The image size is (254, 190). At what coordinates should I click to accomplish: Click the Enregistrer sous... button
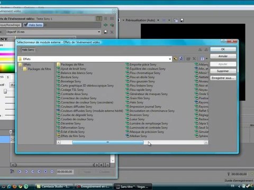coord(223,78)
